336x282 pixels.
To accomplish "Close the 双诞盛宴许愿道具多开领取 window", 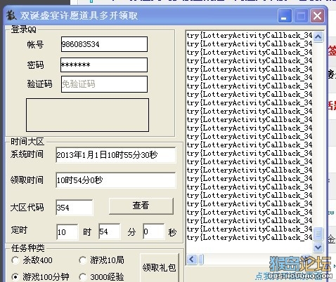I will click(x=318, y=16).
